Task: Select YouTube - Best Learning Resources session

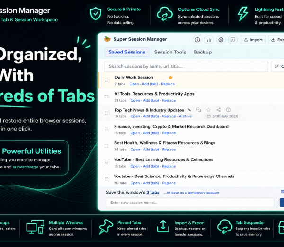Action: [164, 160]
